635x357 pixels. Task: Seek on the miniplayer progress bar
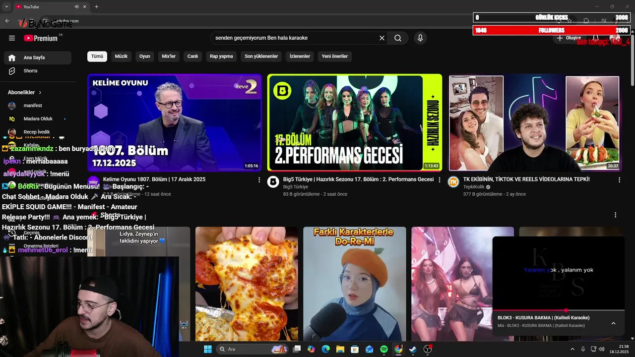coord(559,310)
